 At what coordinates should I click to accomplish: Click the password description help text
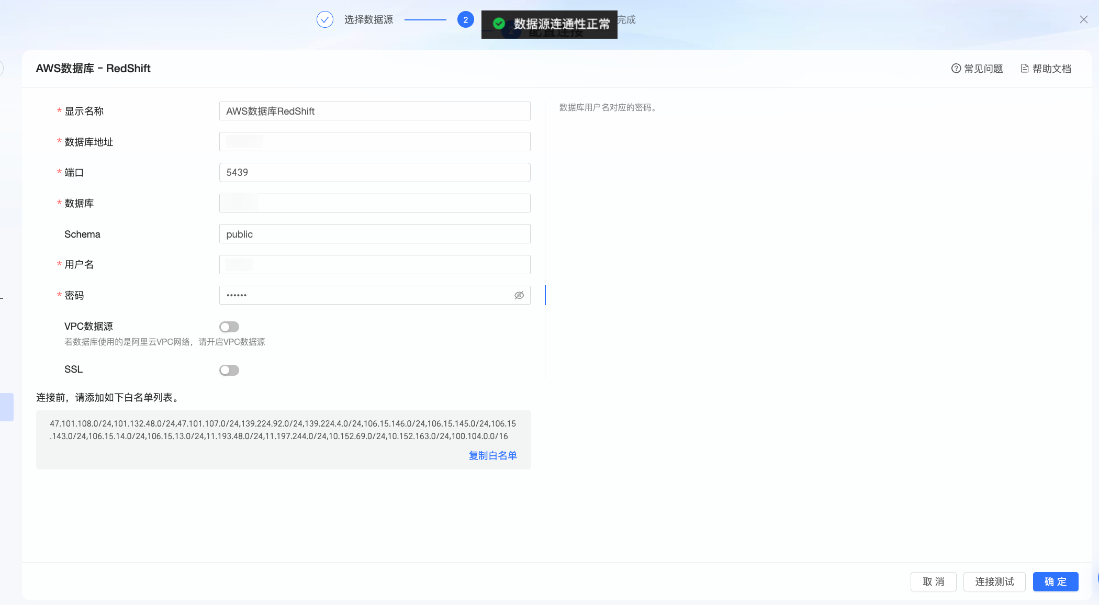(608, 107)
